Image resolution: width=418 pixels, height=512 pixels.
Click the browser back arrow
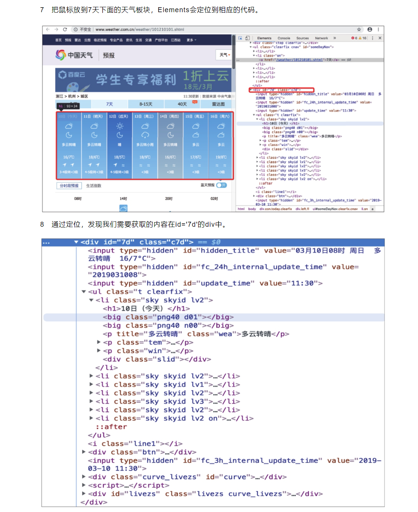[48, 29]
